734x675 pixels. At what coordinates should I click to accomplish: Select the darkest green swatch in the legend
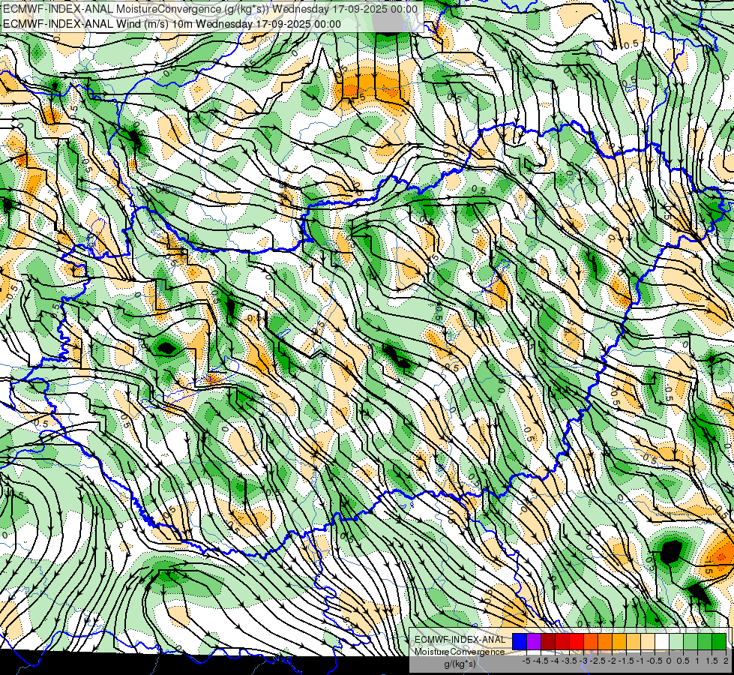click(x=719, y=641)
